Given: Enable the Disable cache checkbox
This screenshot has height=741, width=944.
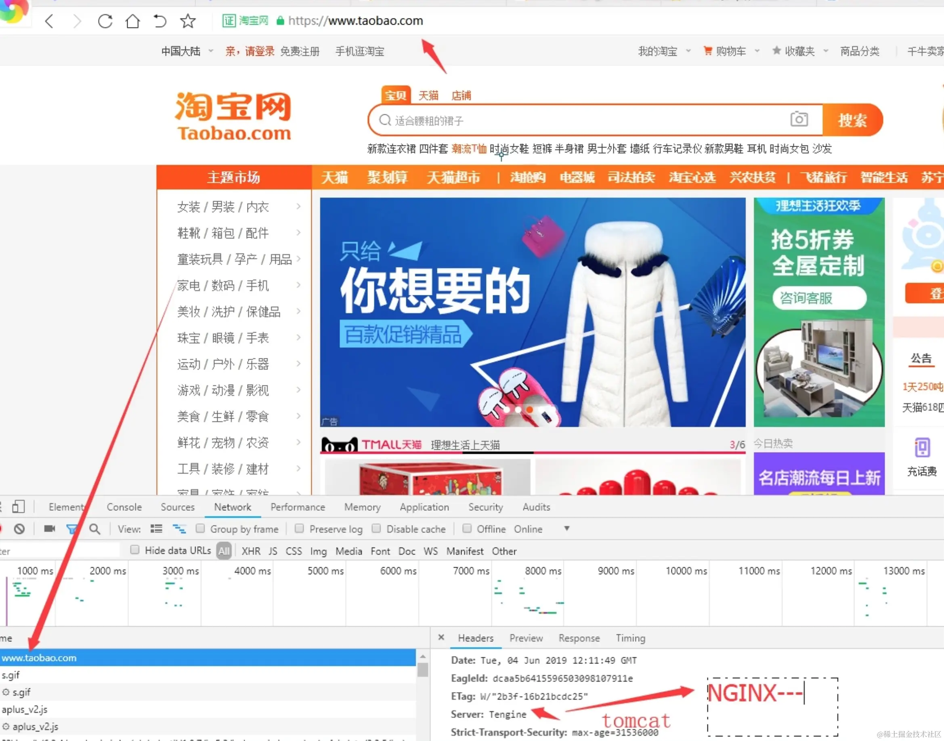Looking at the screenshot, I should pyautogui.click(x=377, y=529).
